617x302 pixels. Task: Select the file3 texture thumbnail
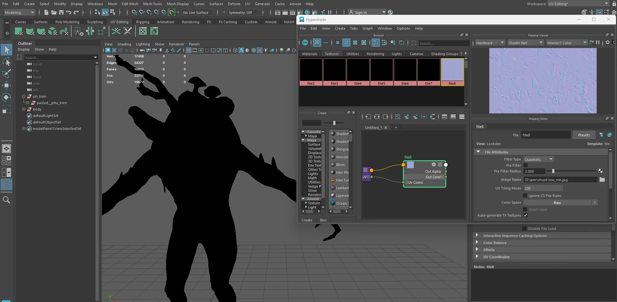tap(334, 72)
